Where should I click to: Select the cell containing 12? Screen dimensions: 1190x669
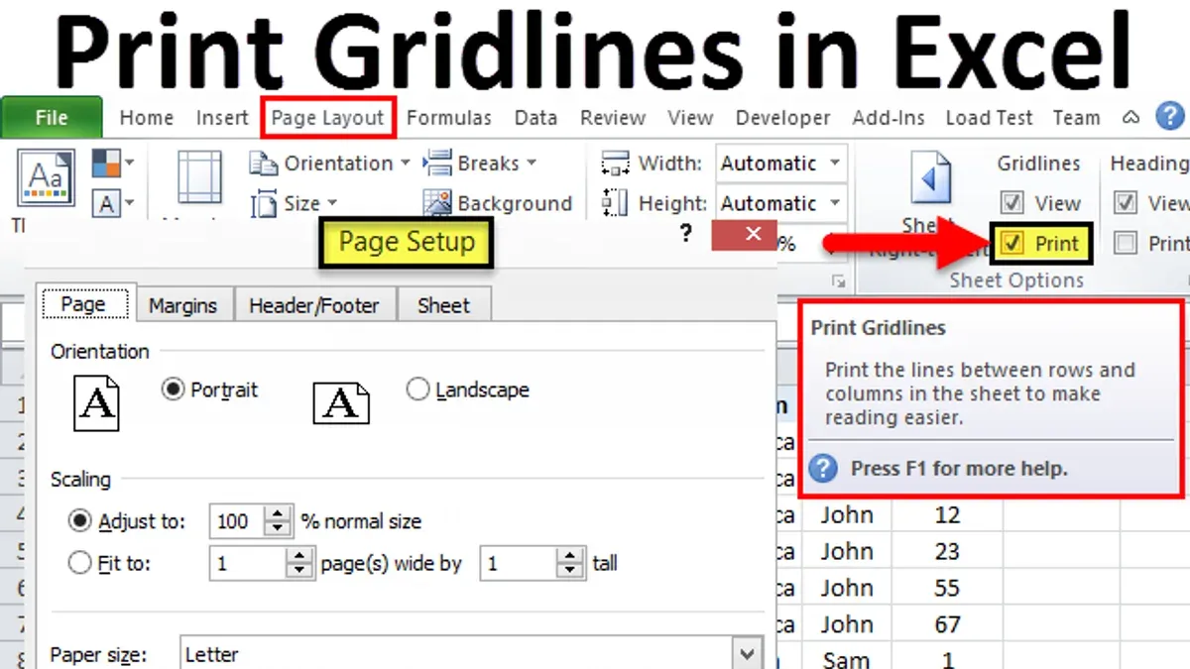coord(947,514)
